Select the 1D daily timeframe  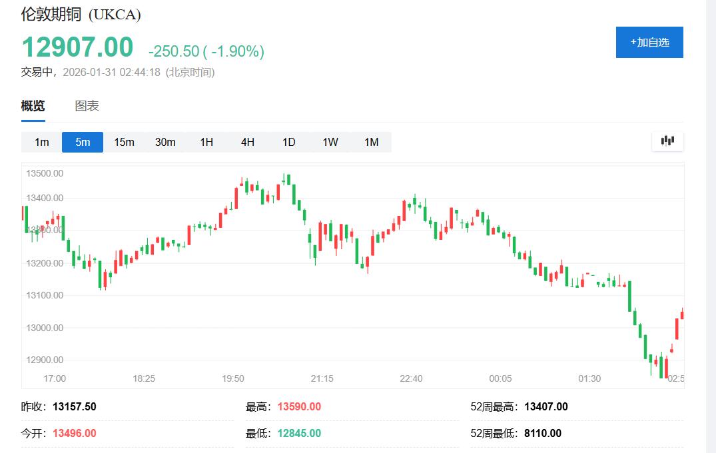tap(288, 142)
